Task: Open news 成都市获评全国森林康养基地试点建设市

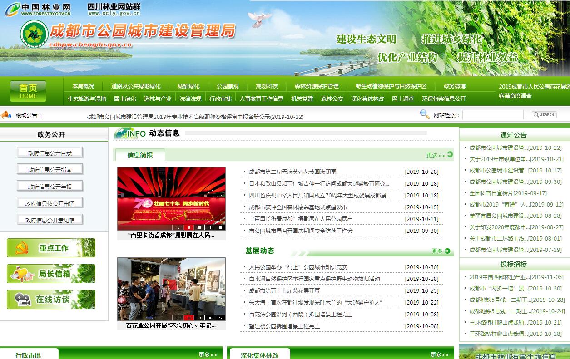Action: pos(298,207)
